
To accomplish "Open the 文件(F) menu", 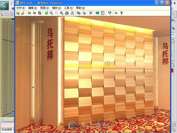I will coord(21,8).
